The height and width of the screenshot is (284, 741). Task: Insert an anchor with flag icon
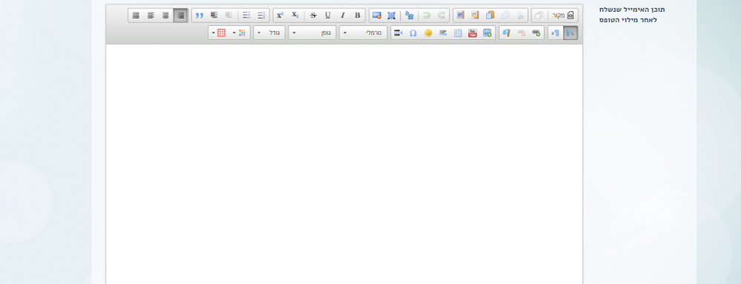point(506,33)
